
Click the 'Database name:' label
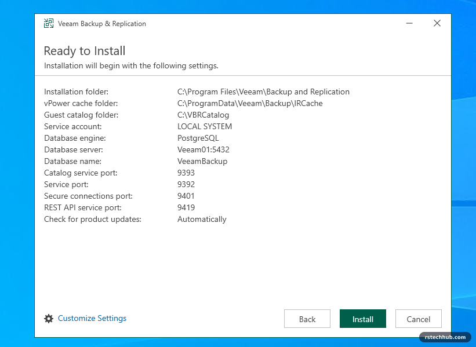click(x=72, y=161)
